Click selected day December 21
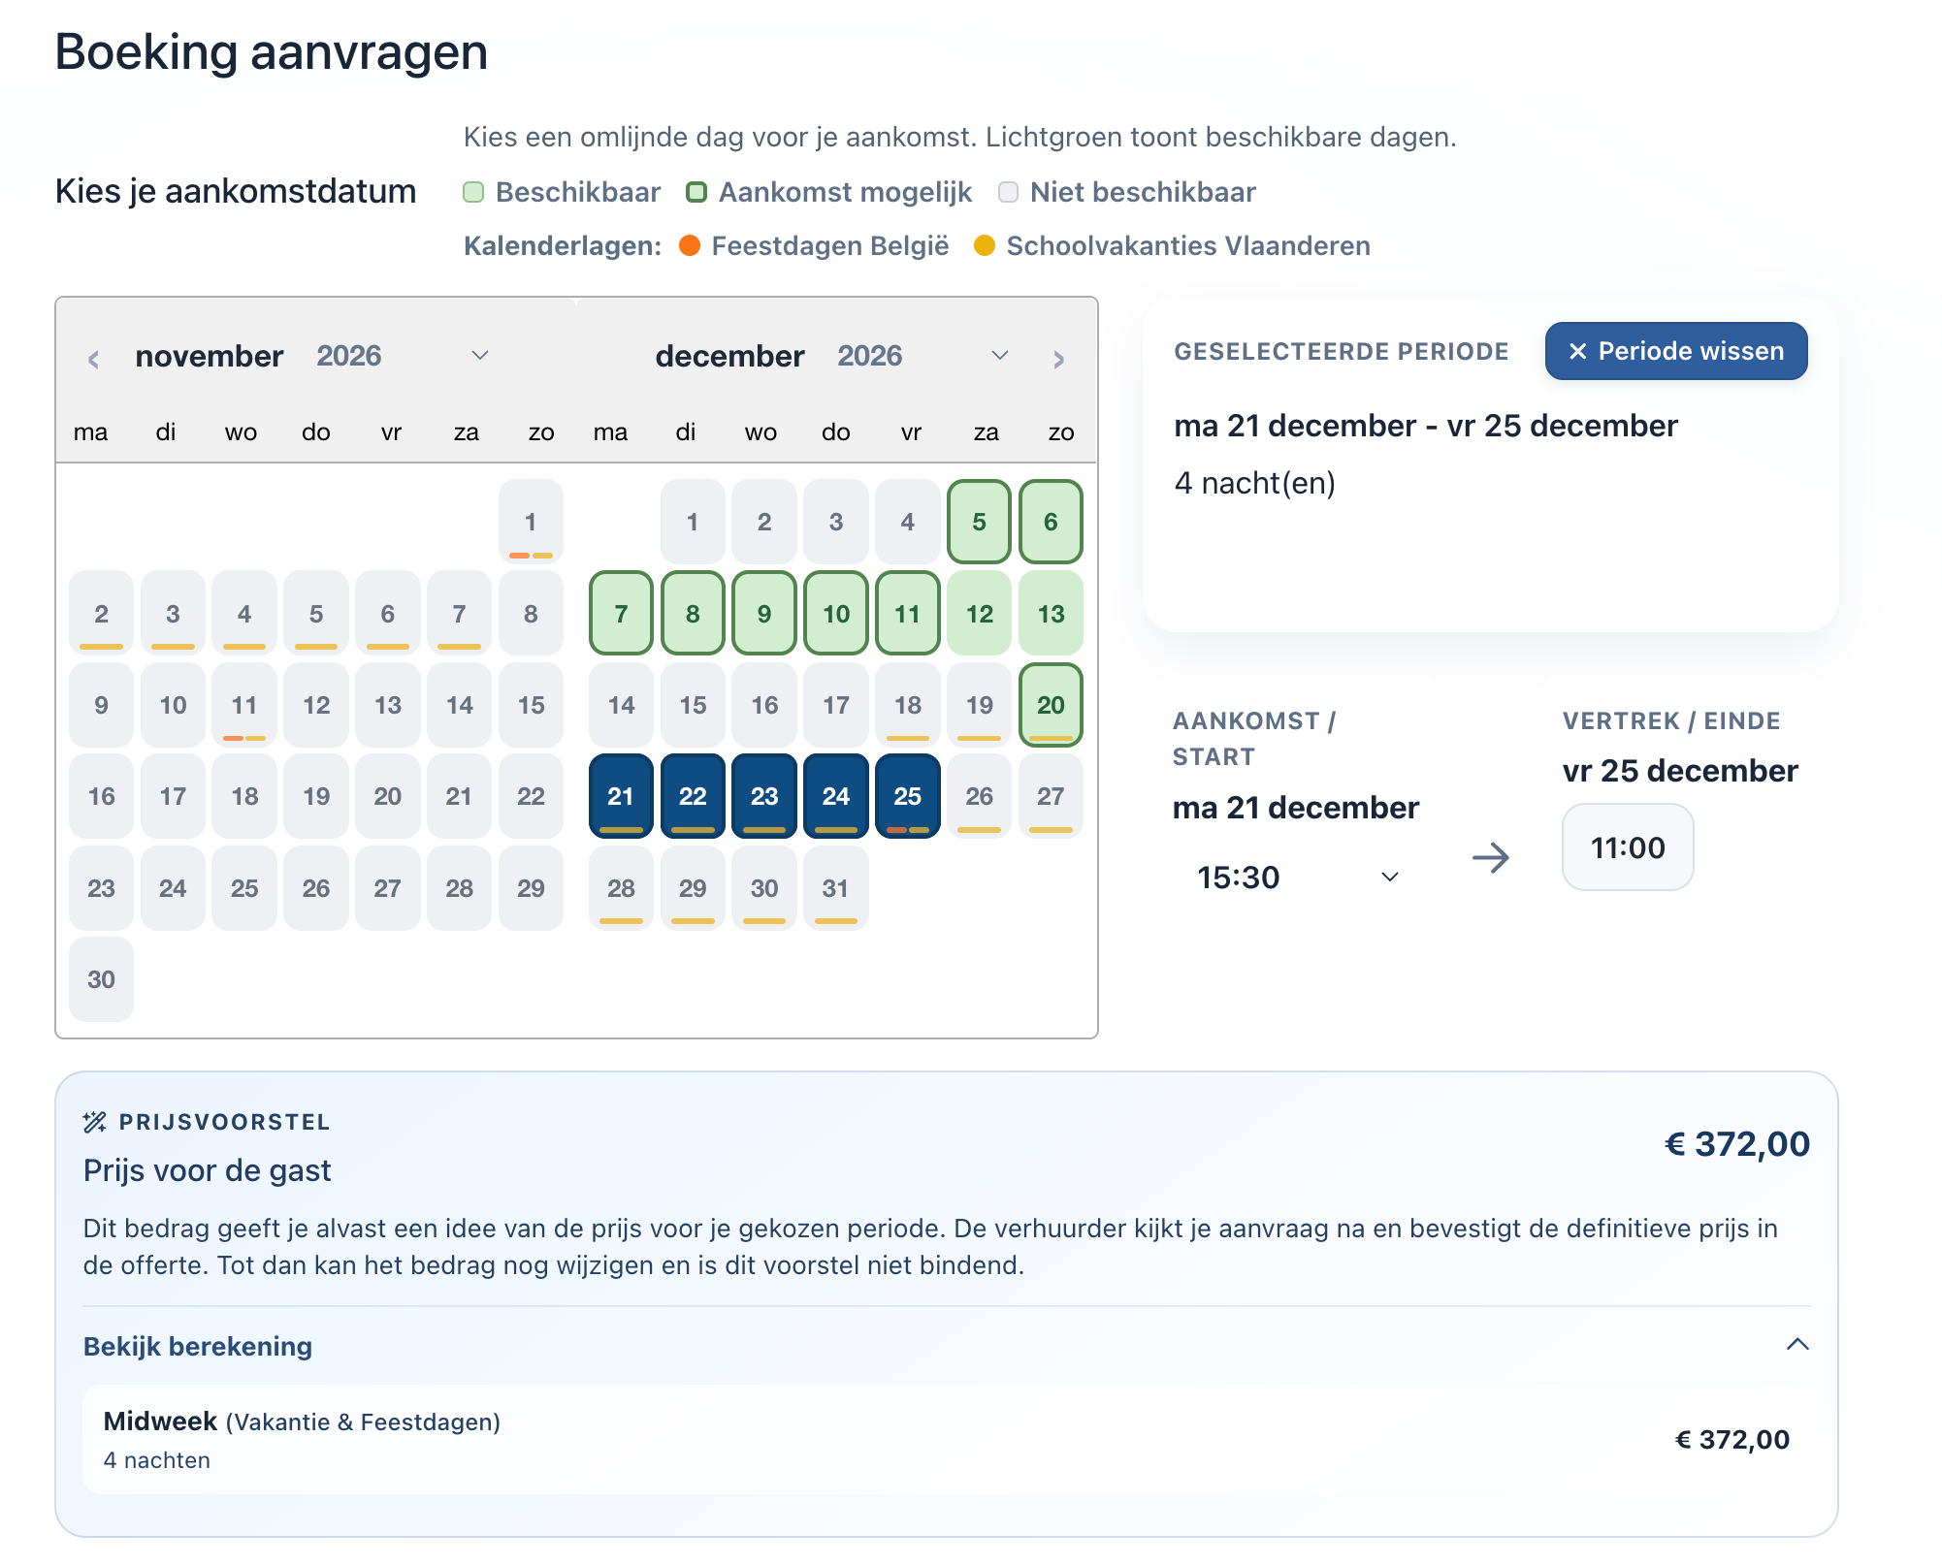 pyautogui.click(x=621, y=796)
